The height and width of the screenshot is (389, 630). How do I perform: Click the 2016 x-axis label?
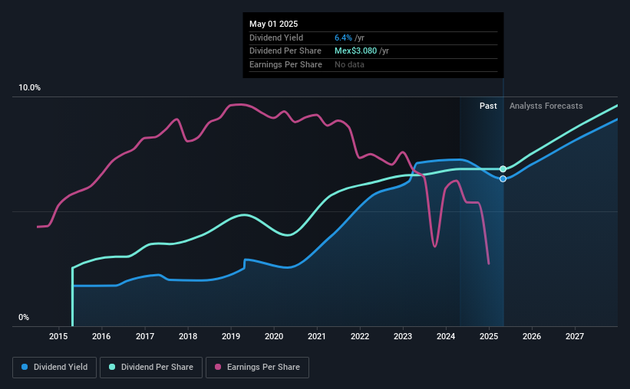point(101,336)
